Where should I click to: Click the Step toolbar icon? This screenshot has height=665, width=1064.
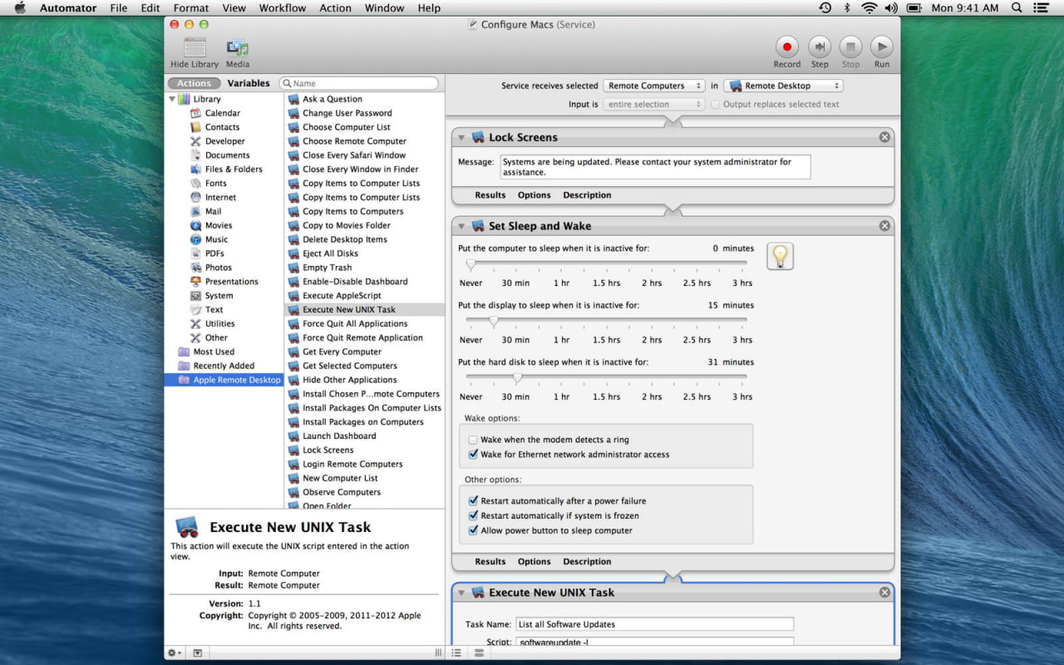tap(819, 47)
